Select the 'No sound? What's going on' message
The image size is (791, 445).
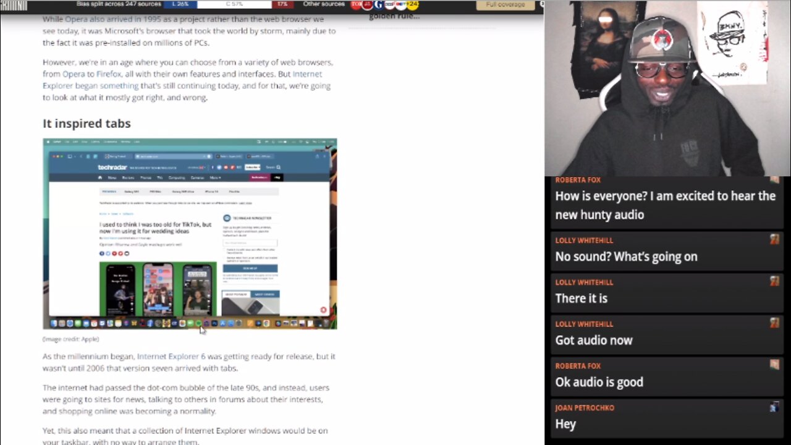coord(626,256)
